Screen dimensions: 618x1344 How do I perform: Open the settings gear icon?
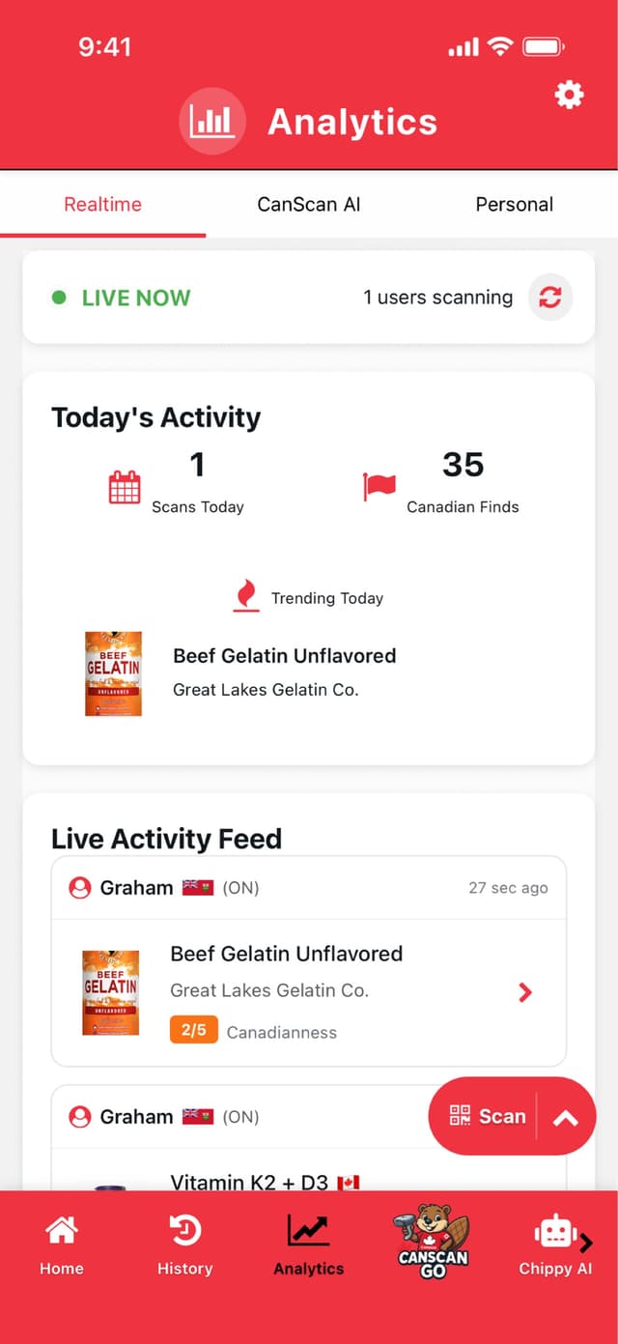569,94
